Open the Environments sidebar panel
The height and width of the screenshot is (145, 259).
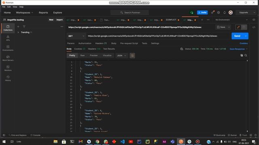coord(8,48)
